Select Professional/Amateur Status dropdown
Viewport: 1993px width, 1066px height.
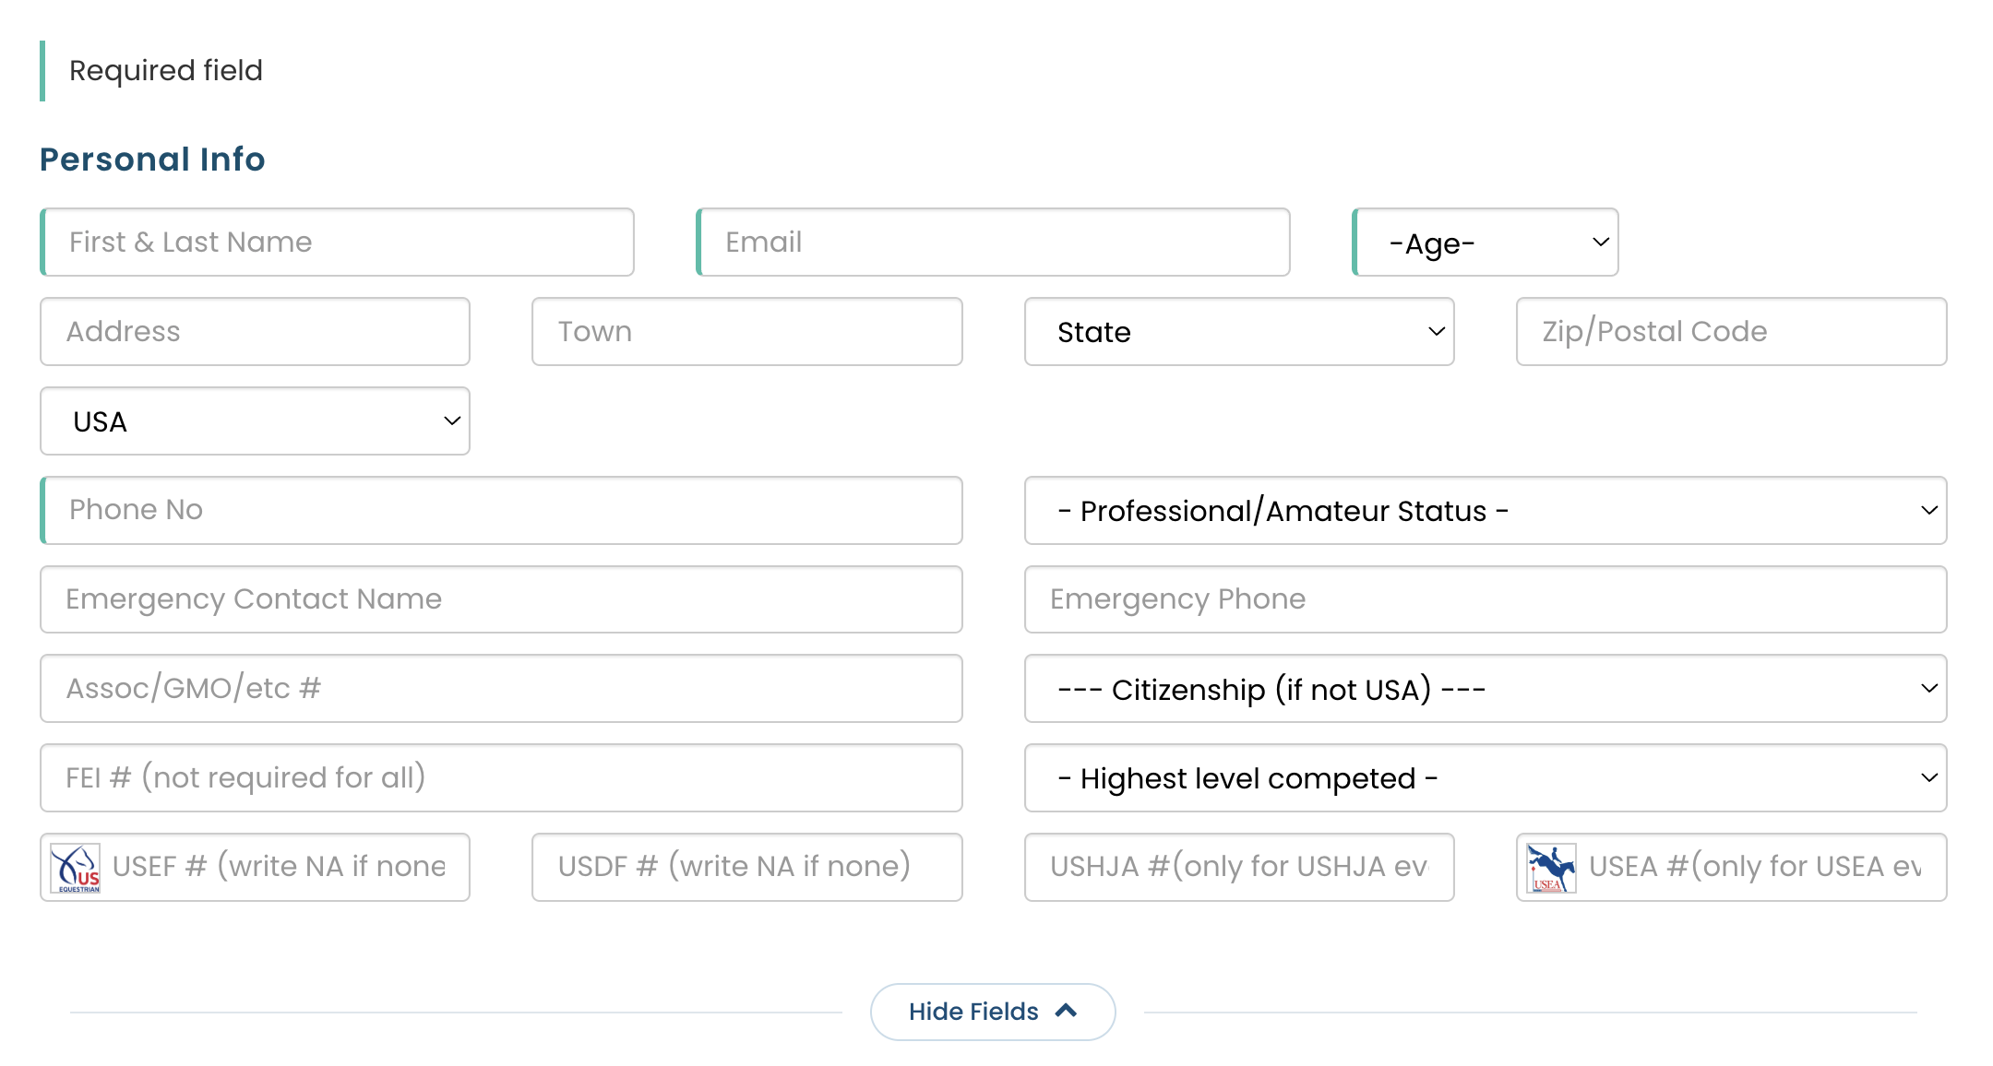pyautogui.click(x=1486, y=510)
